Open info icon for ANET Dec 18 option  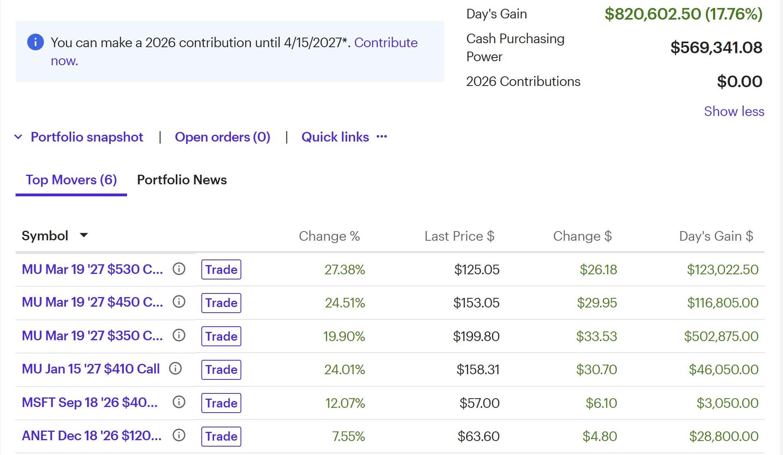coord(179,435)
